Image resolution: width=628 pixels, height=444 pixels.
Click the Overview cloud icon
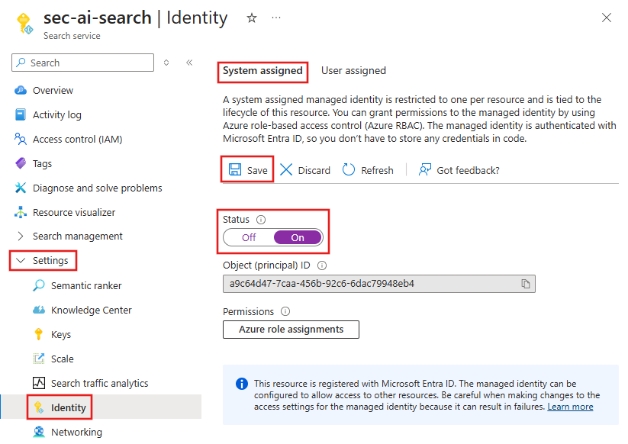point(21,91)
